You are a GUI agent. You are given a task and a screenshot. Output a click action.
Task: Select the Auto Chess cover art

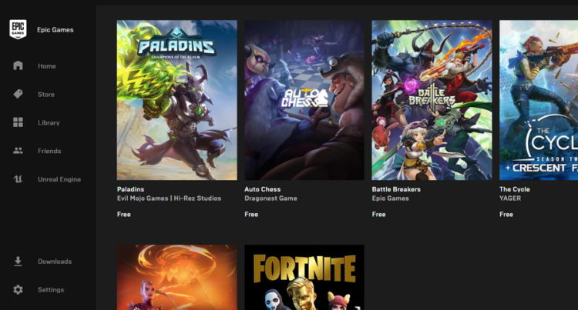[x=304, y=100]
